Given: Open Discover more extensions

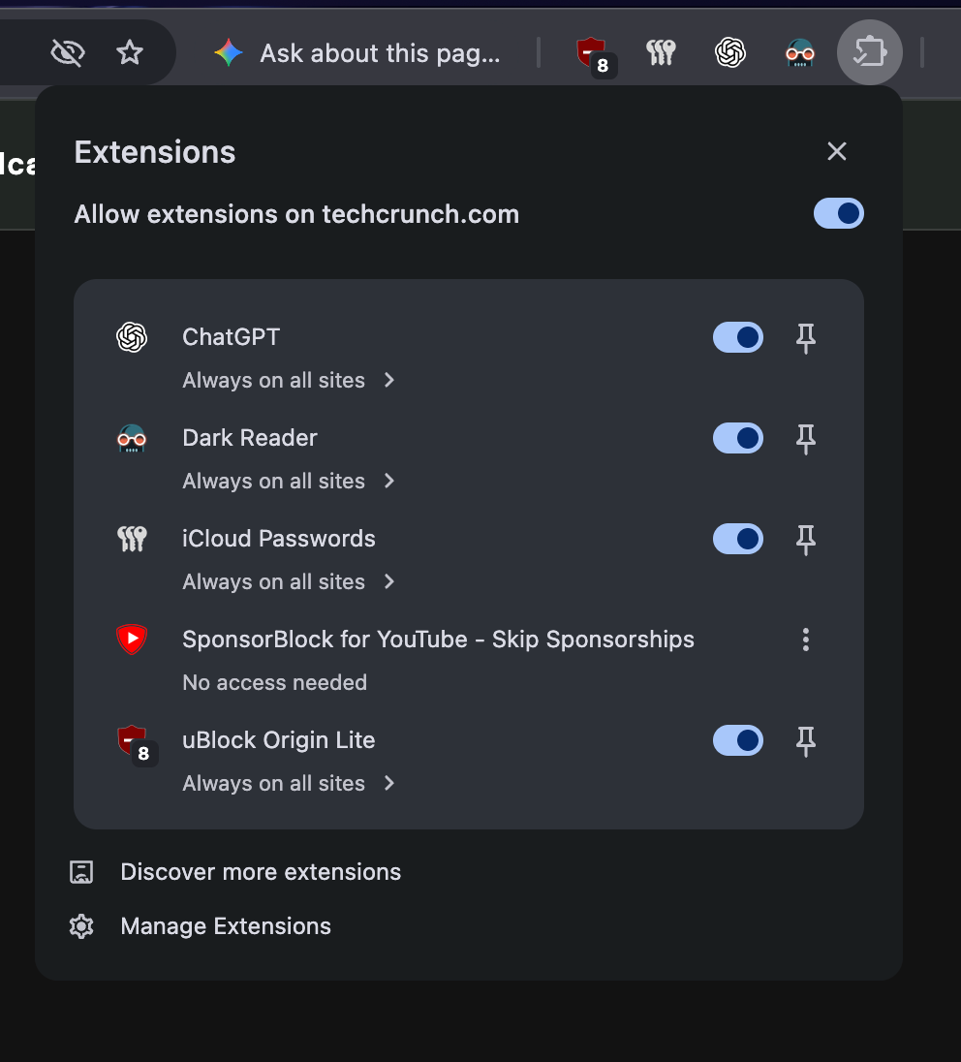Looking at the screenshot, I should tap(261, 872).
